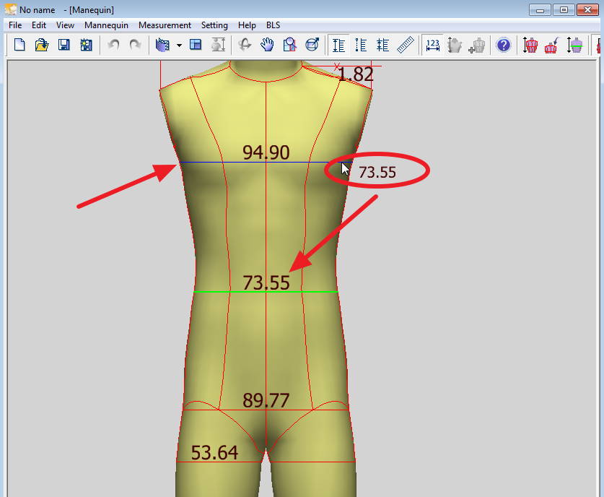This screenshot has height=497, width=604.
Task: Click the add mannequin plus icon
Action: 477,45
